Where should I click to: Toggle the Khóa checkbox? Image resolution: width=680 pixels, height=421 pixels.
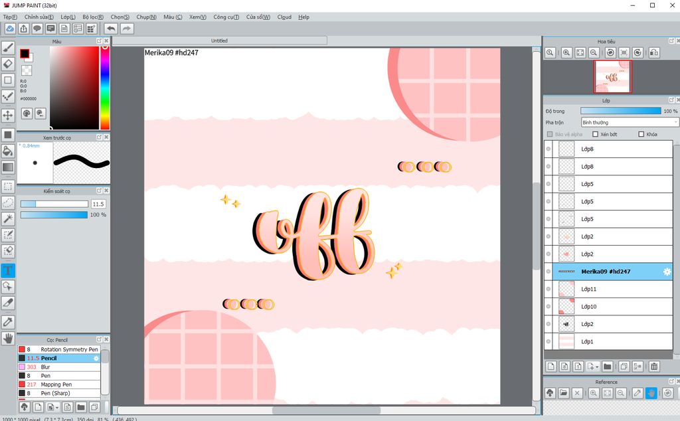pyautogui.click(x=641, y=134)
